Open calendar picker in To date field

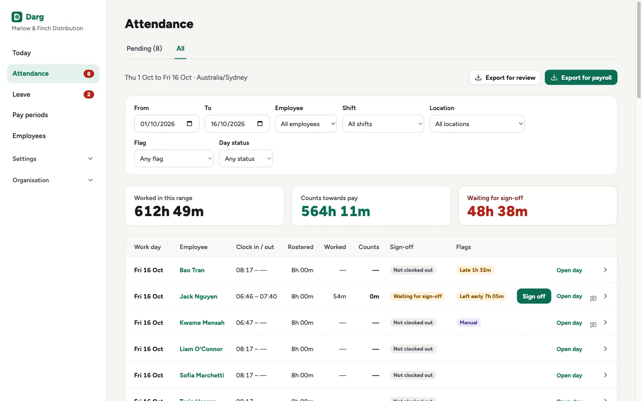click(260, 124)
